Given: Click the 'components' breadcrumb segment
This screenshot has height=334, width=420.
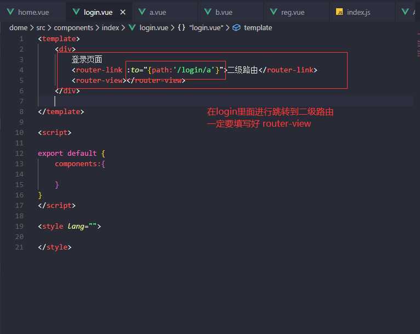Looking at the screenshot, I should pyautogui.click(x=73, y=27).
